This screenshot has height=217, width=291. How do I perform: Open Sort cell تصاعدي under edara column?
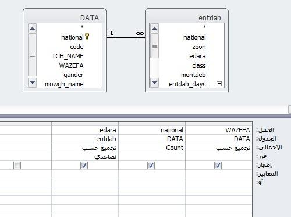[x=85, y=156]
